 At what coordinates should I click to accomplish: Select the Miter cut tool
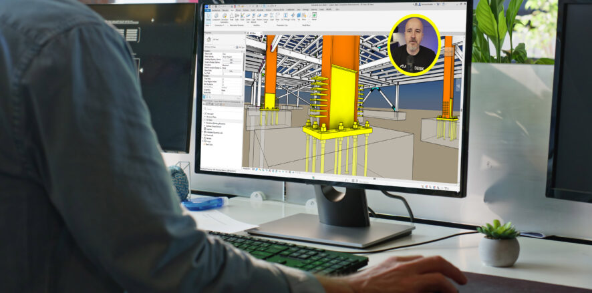[x=277, y=17]
